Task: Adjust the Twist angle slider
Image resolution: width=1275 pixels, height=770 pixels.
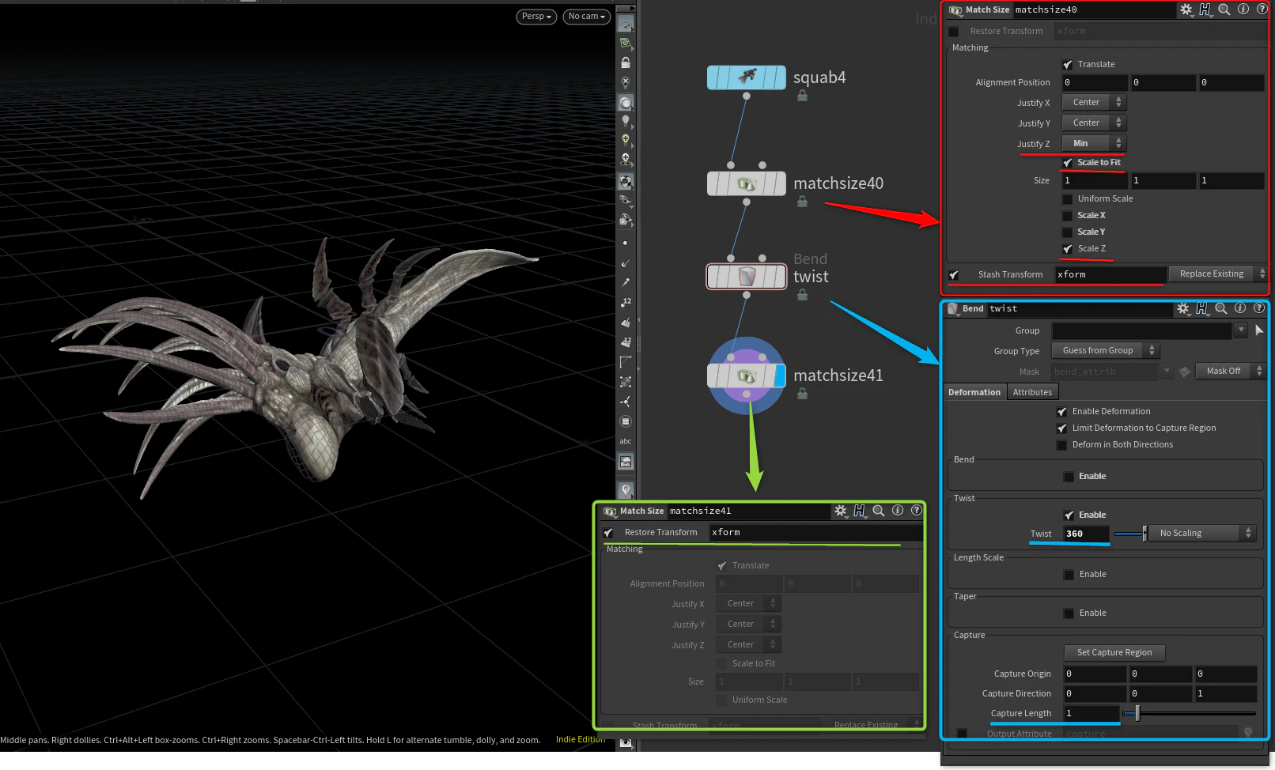Action: pyautogui.click(x=1144, y=534)
